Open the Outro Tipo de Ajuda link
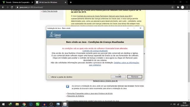190x107 pixels. 50,11
